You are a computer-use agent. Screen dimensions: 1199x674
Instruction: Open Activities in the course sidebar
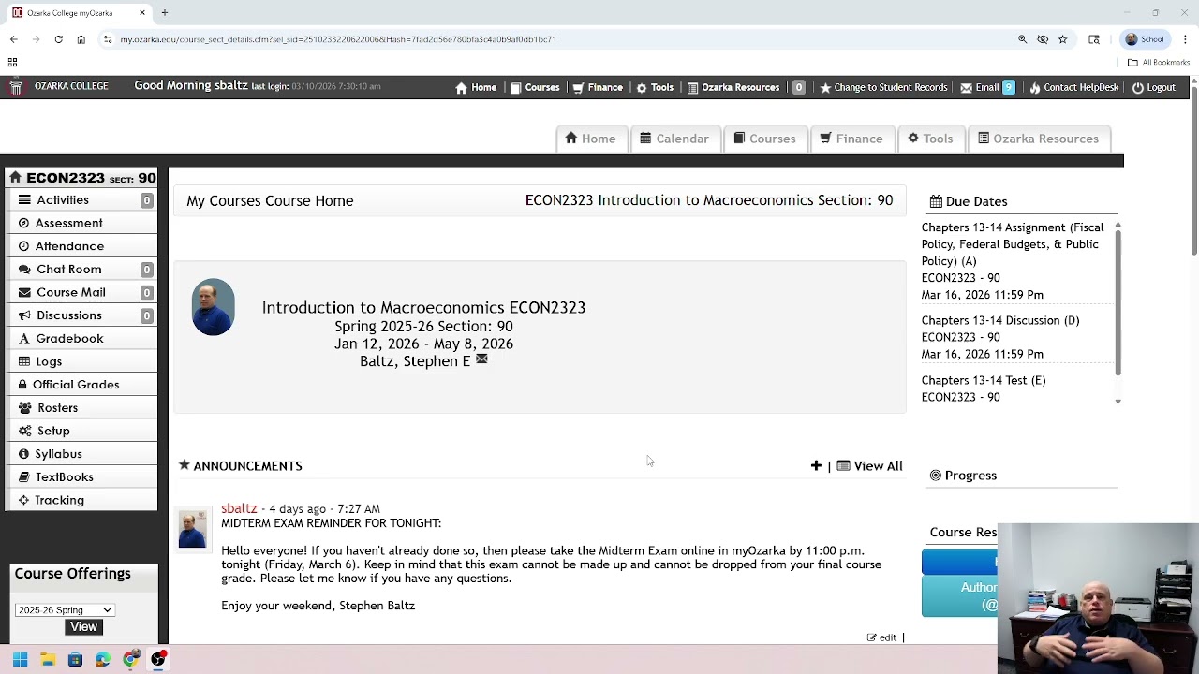(x=82, y=199)
